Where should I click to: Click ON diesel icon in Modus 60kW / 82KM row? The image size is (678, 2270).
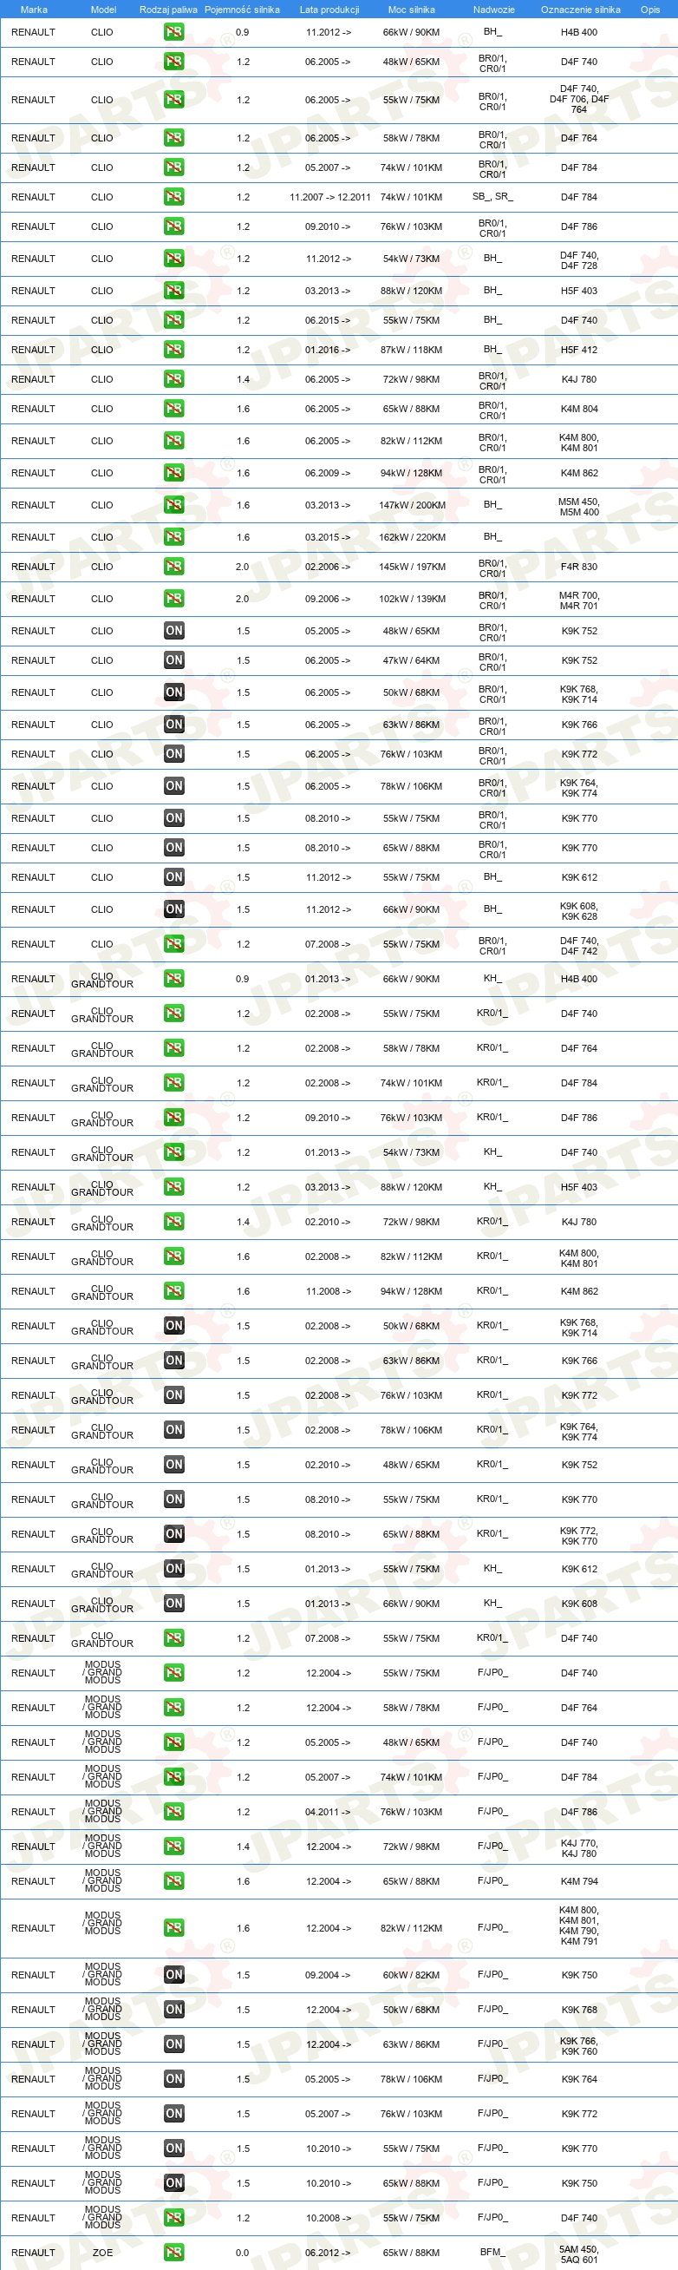(174, 1975)
